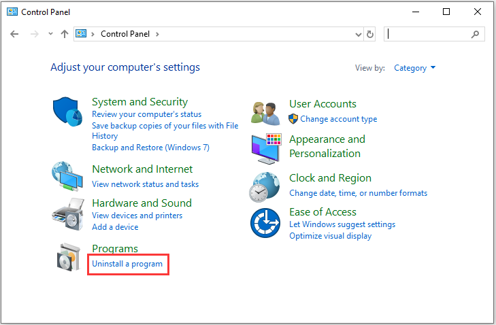Screen dimensions: 496x325
Task: Go up one level with up arrow
Action: (65, 34)
